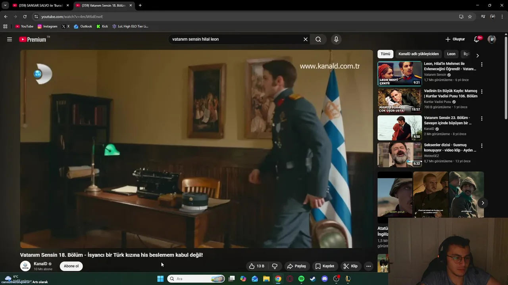Select the KanalD adlı yükleyiciden chip
This screenshot has width=508, height=285.
(419, 54)
